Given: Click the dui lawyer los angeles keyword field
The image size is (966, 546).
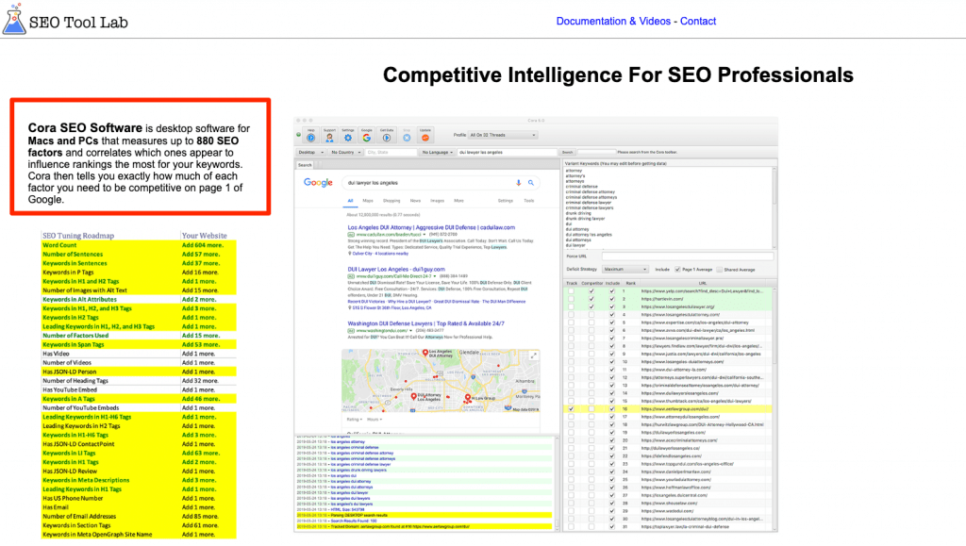Looking at the screenshot, I should point(507,152).
